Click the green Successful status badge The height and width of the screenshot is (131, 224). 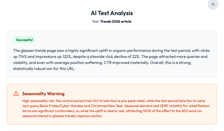click(x=24, y=40)
